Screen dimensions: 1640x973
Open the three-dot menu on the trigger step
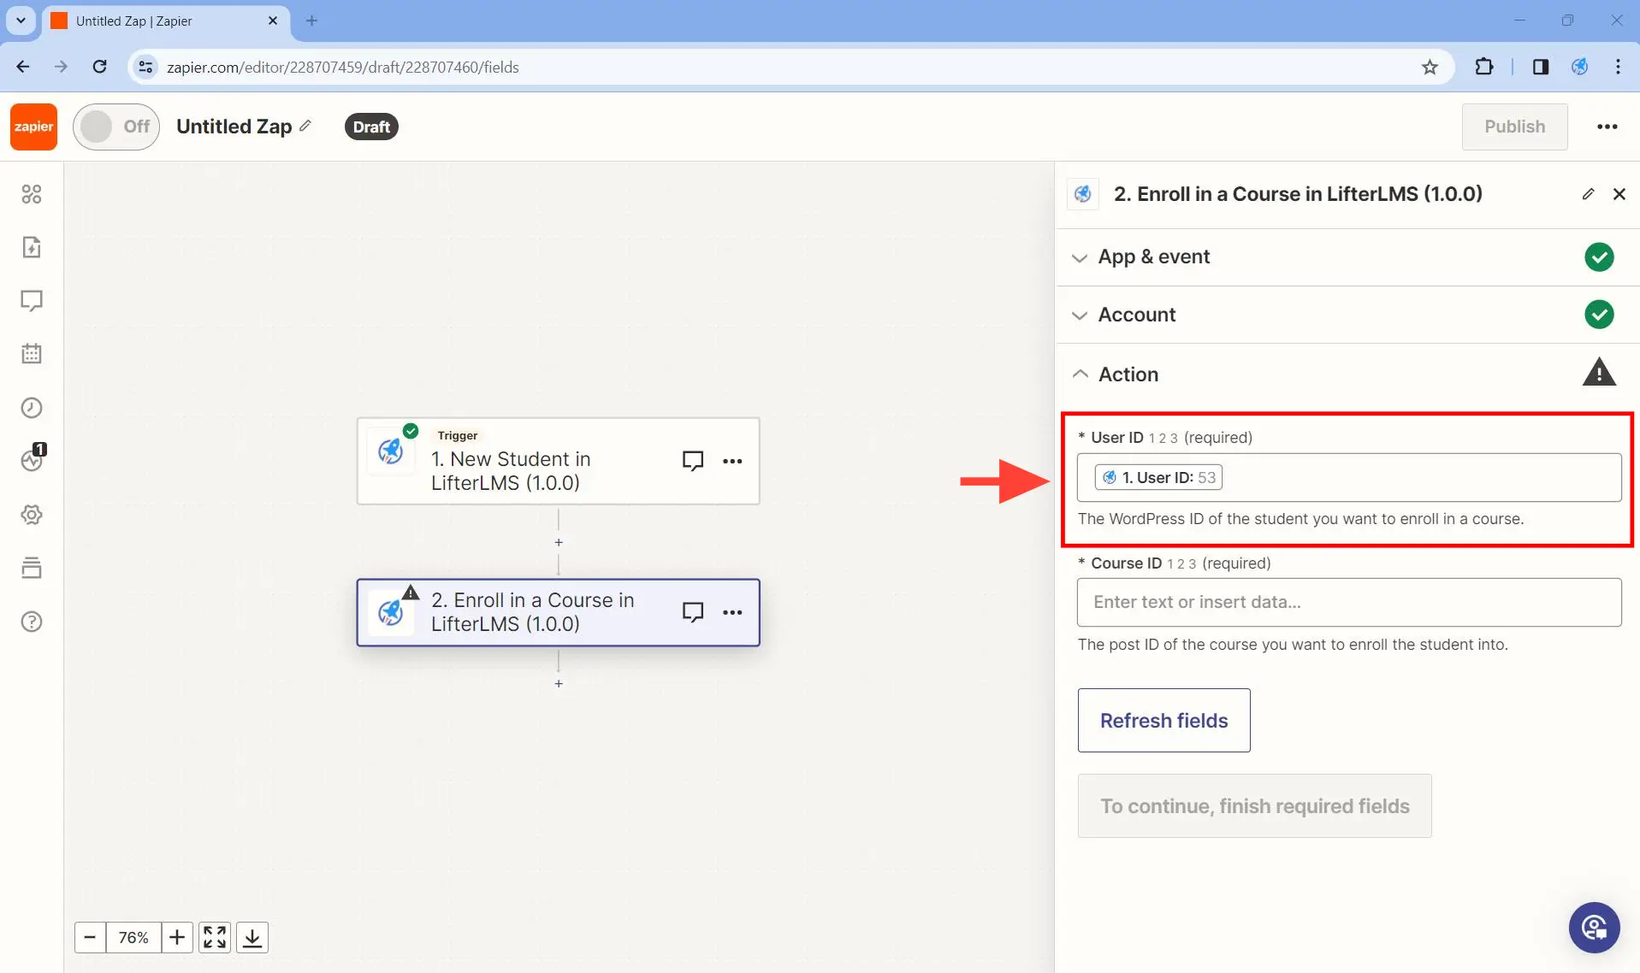[734, 461]
